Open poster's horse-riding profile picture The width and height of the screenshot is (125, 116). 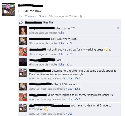click(9, 9)
